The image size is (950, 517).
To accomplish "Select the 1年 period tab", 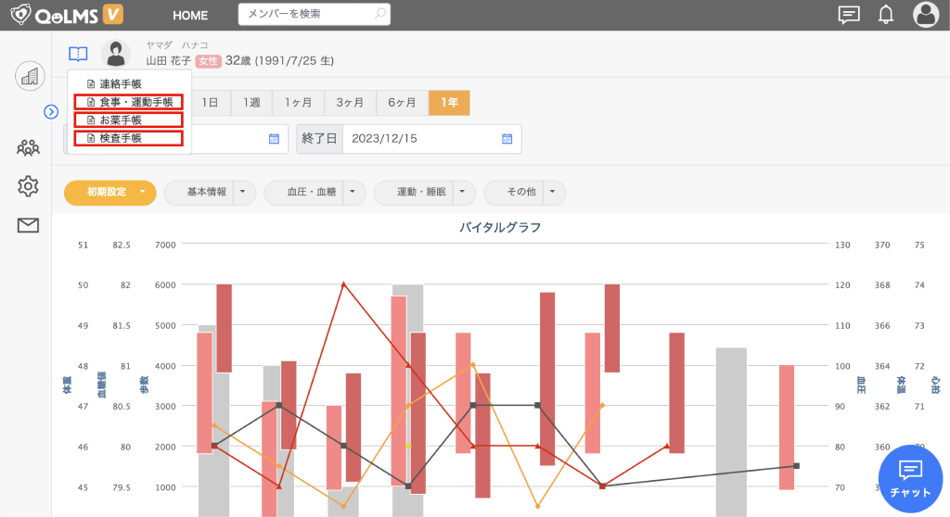I will click(x=449, y=103).
